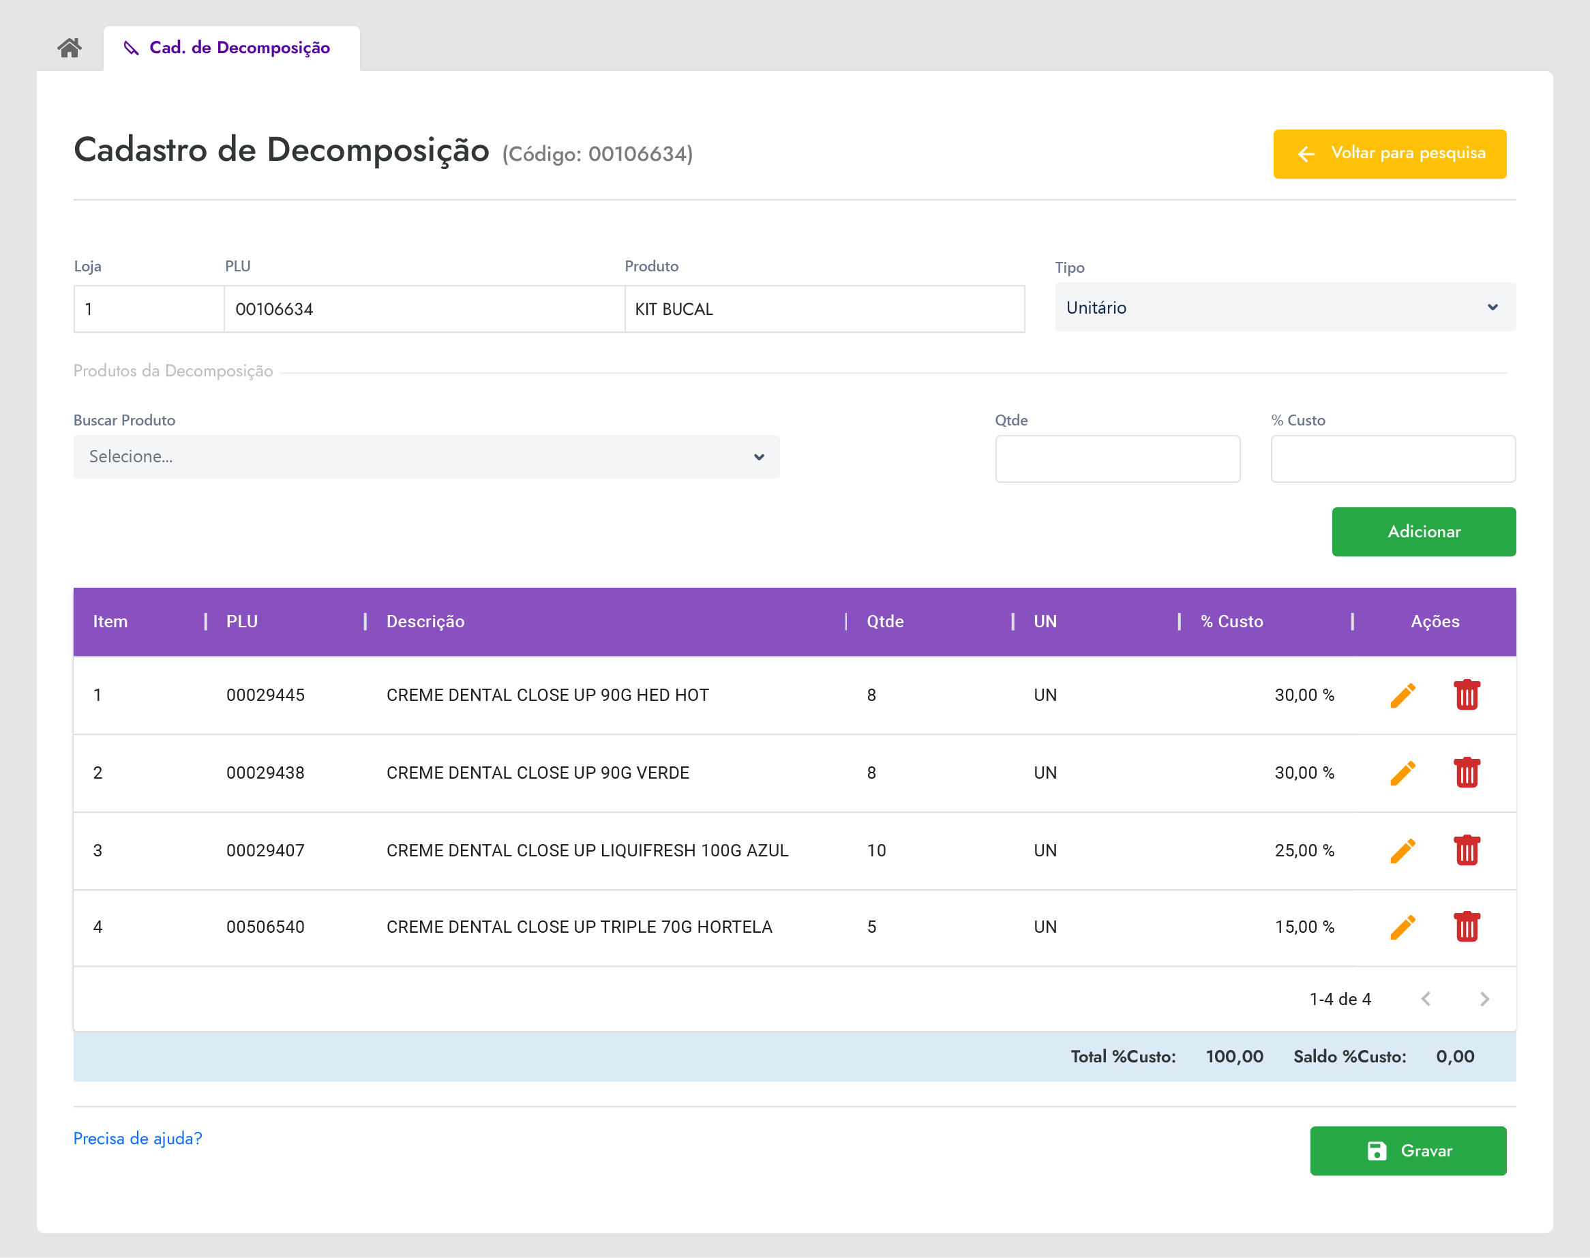Screen dimensions: 1590x1258
Task: Edit the 90G VERDE row
Action: point(1402,773)
